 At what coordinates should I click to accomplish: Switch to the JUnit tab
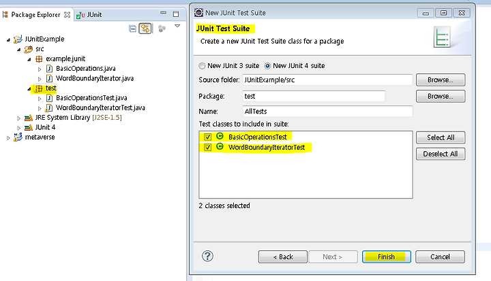pyautogui.click(x=89, y=15)
